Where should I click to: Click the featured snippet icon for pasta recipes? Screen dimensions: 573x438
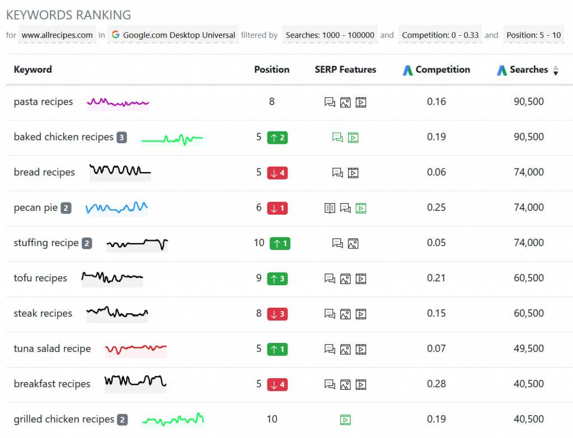330,102
